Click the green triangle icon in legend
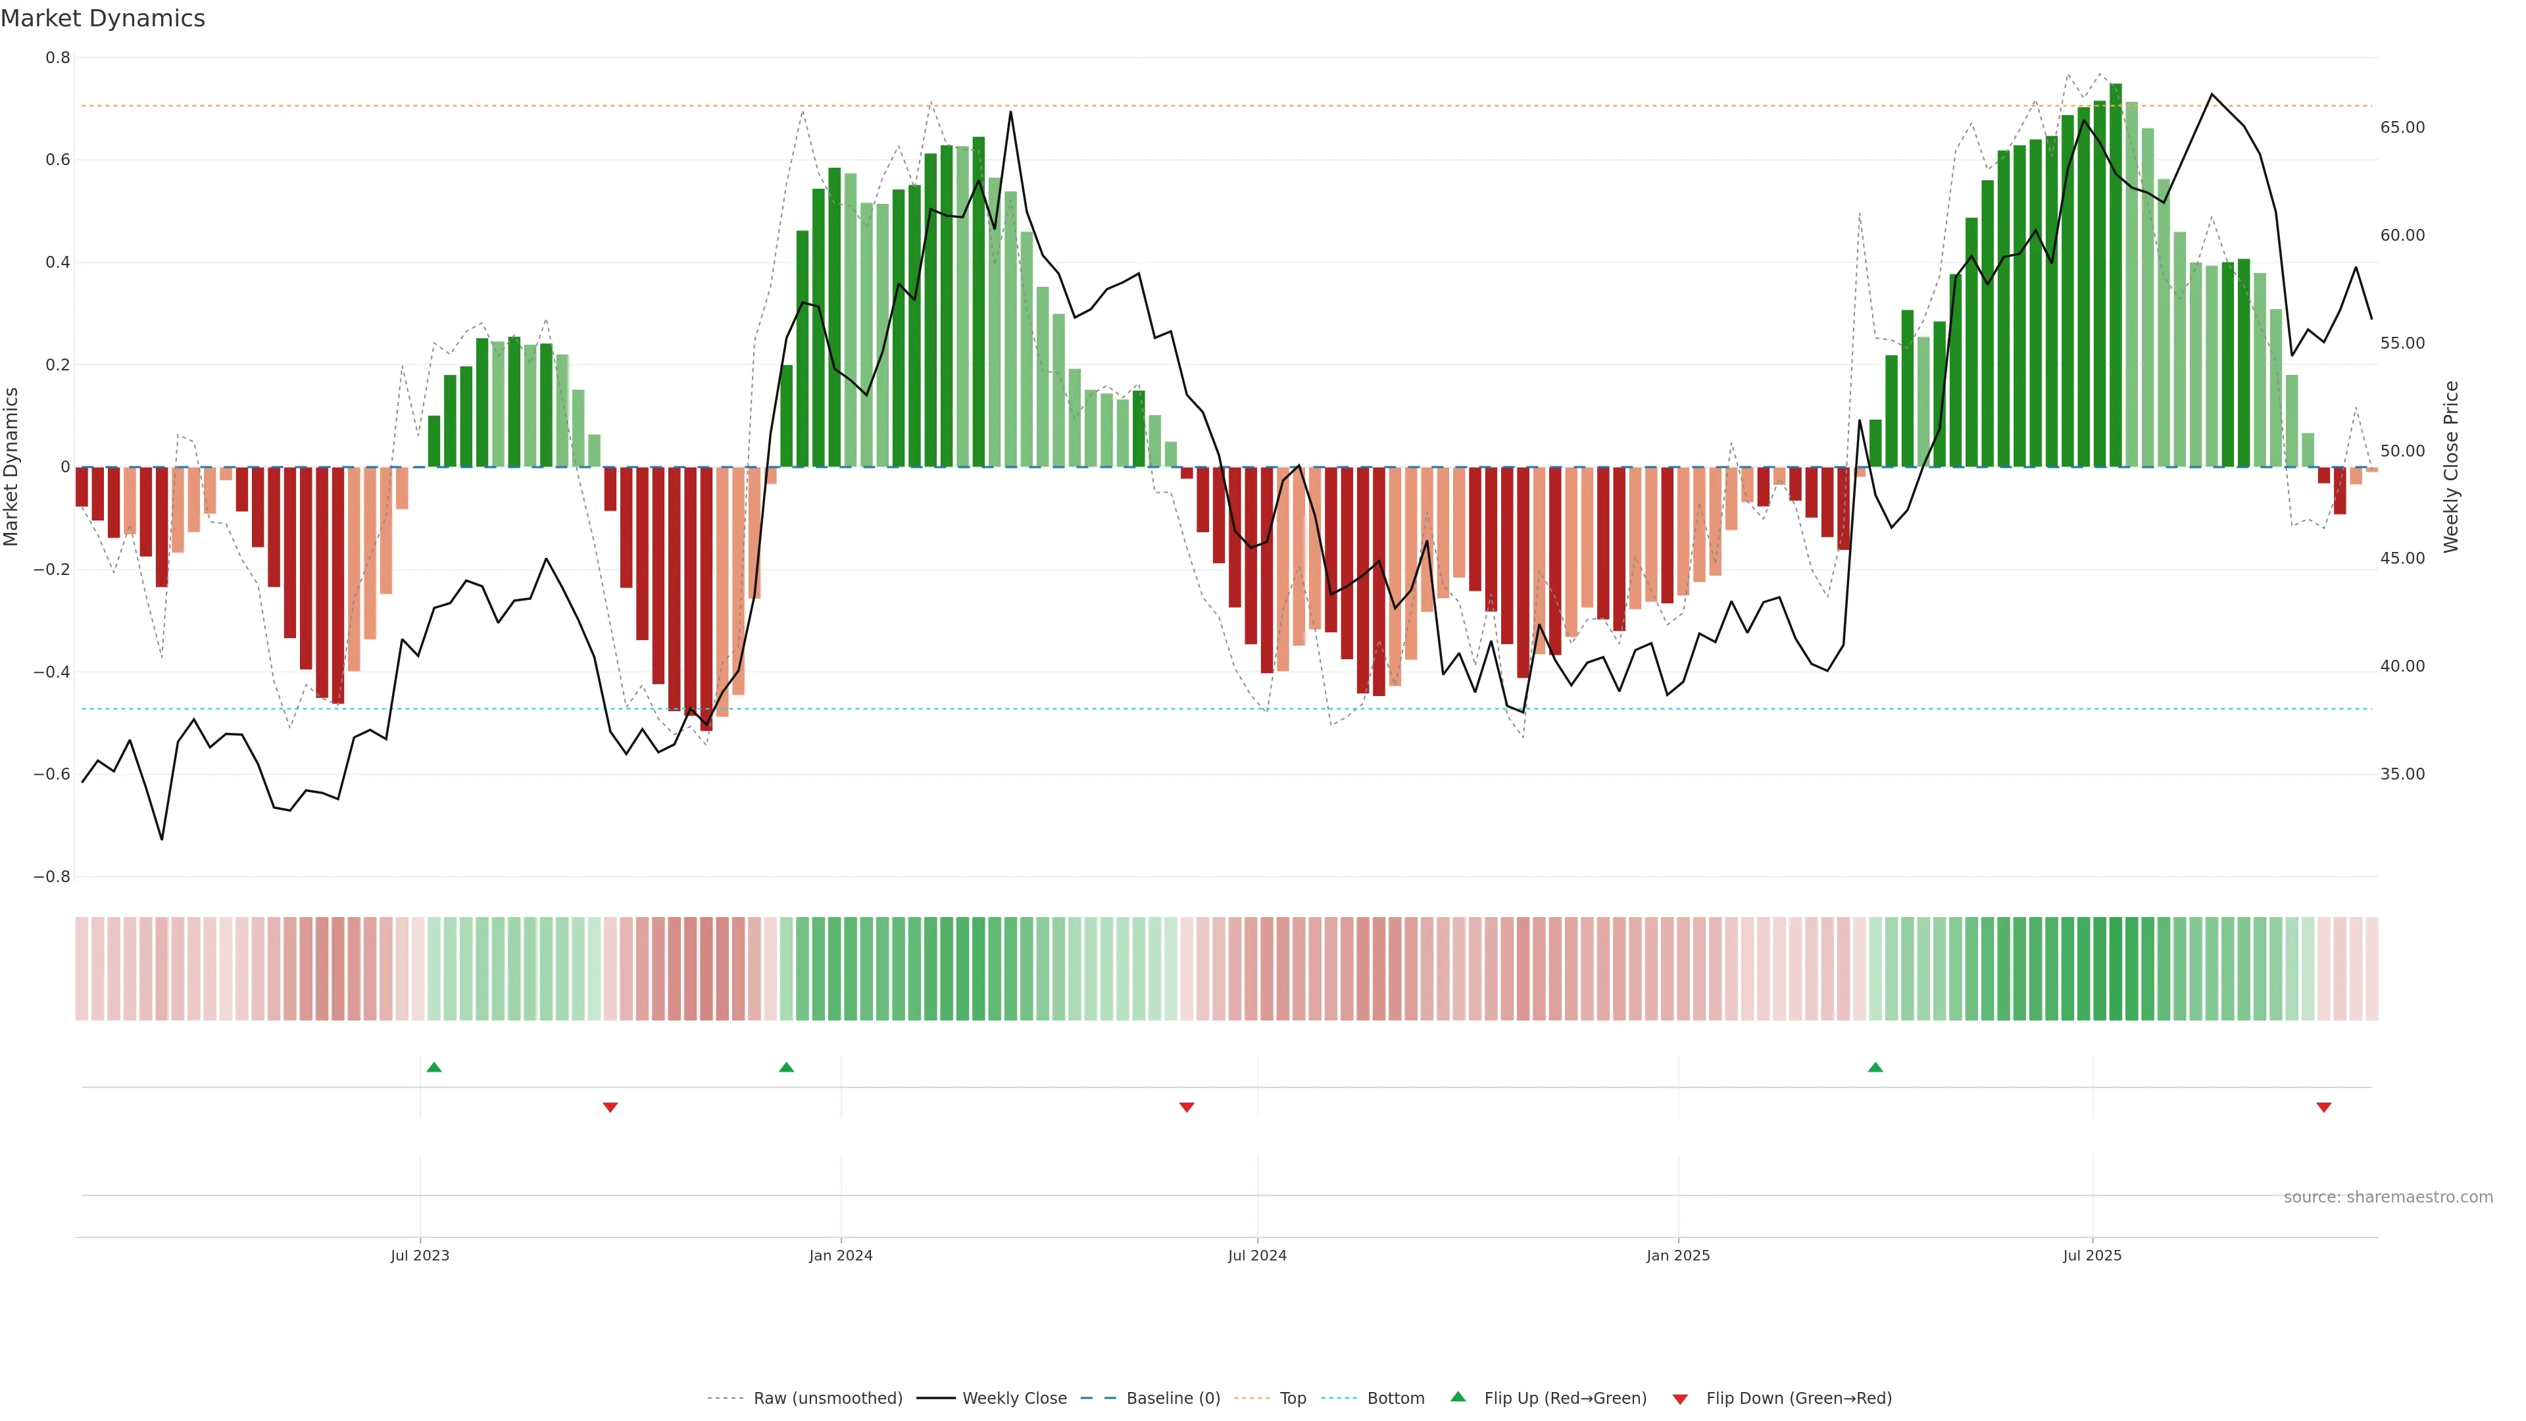 (1458, 1397)
